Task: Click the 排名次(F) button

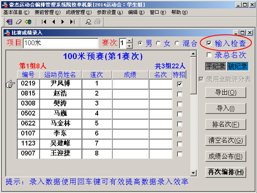Action: [x=226, y=124]
